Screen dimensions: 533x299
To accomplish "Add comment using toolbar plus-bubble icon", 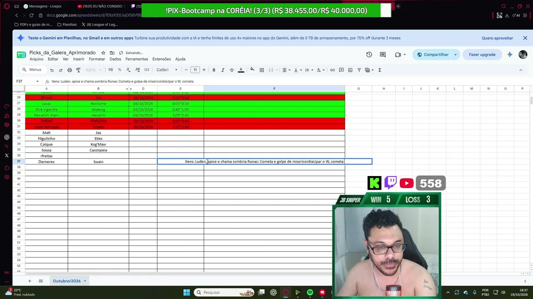I will (x=341, y=70).
